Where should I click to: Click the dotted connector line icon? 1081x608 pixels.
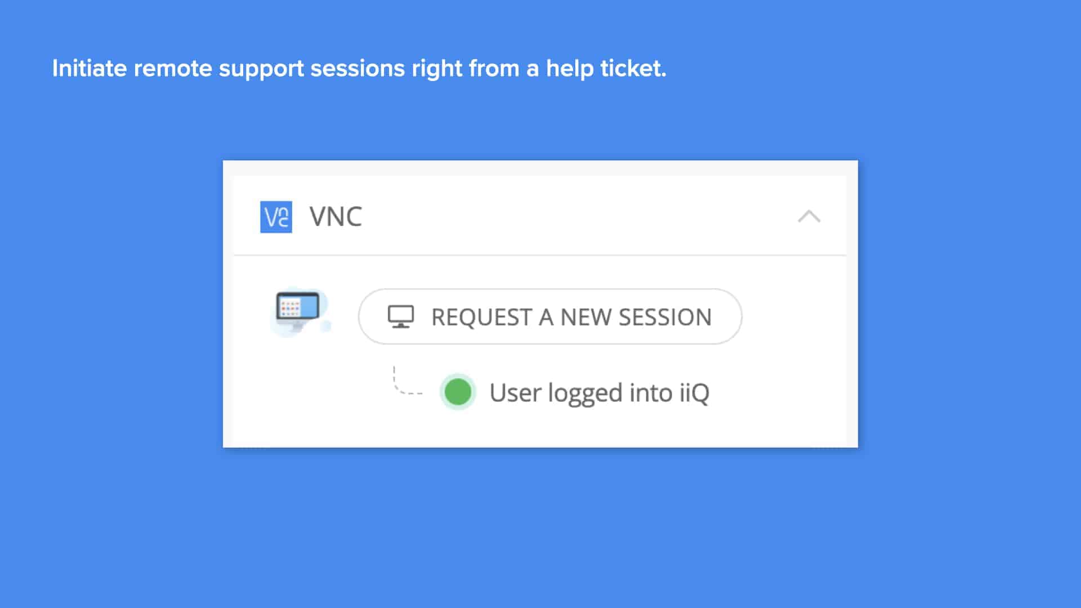pyautogui.click(x=407, y=383)
